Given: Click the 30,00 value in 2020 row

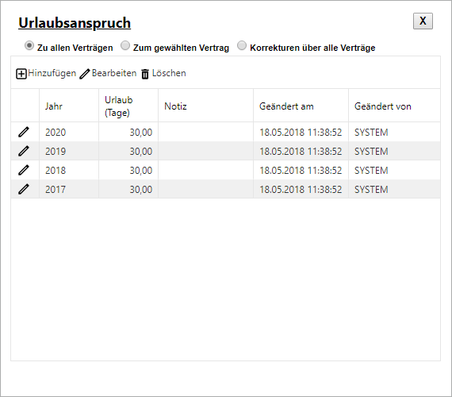Looking at the screenshot, I should [140, 133].
